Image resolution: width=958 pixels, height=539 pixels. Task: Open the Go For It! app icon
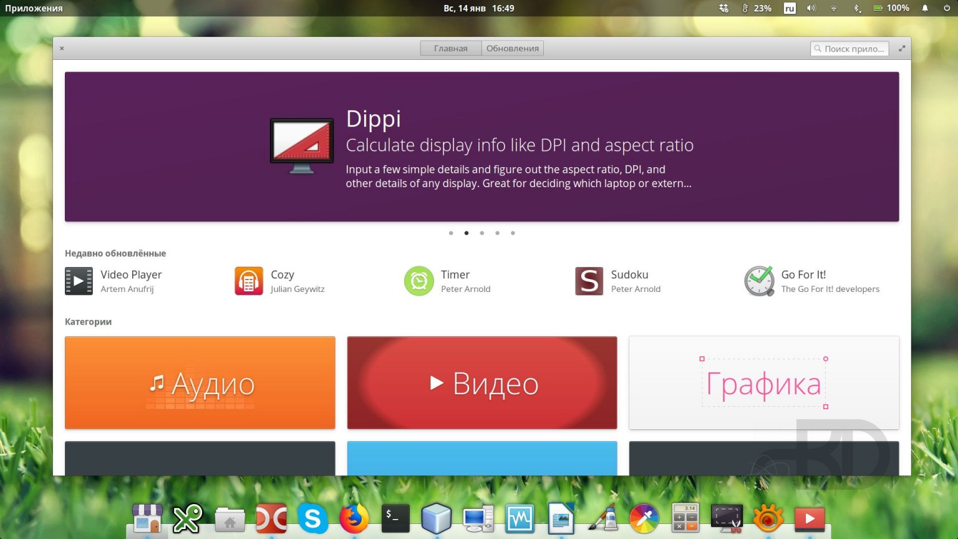point(760,281)
